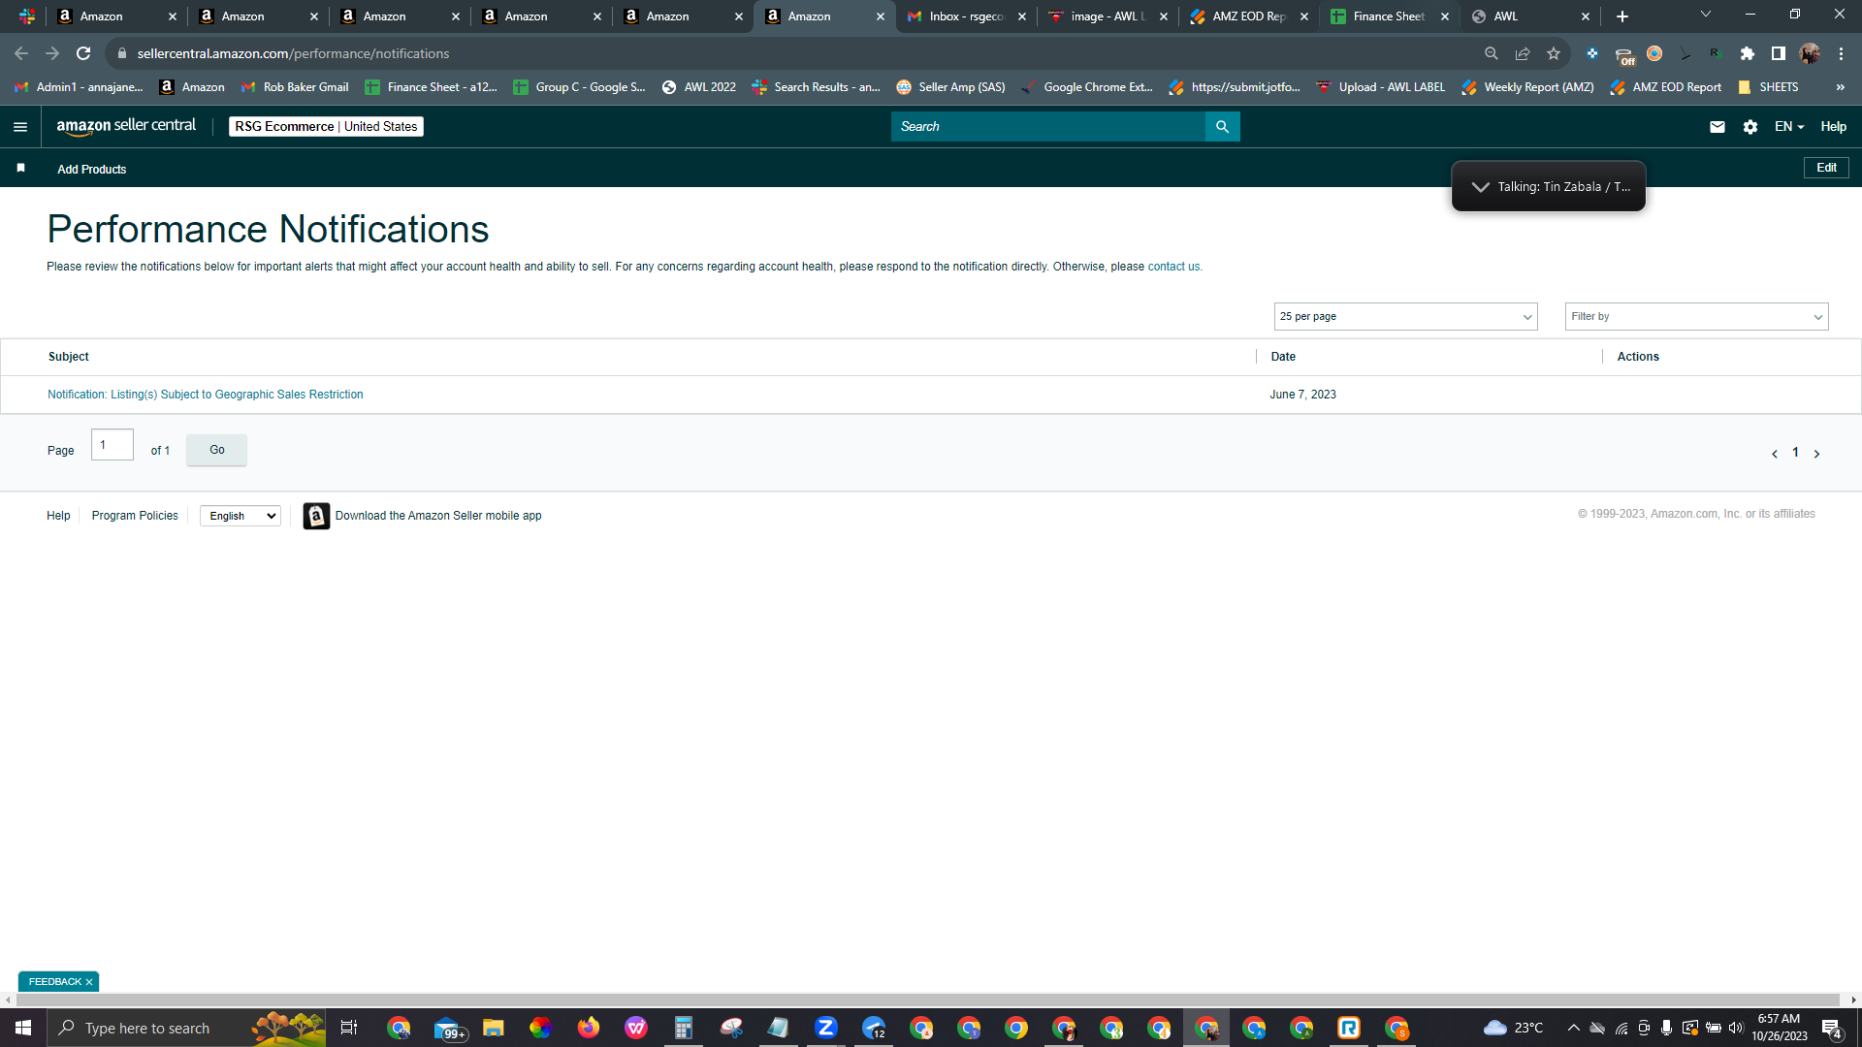
Task: Click the search magnifier button in Seller Central
Action: tap(1222, 127)
